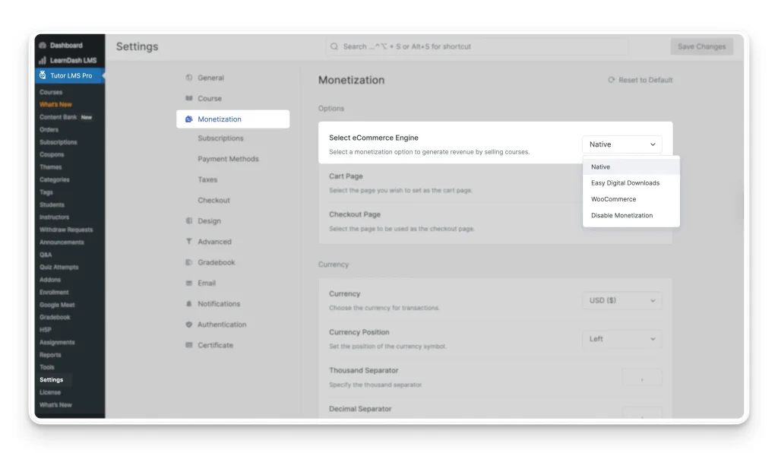Open the Taxes sub-tab

tap(207, 179)
